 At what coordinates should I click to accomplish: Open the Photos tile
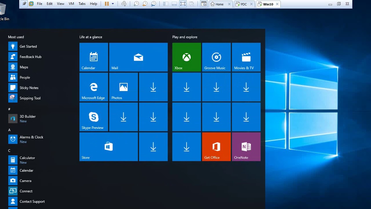click(x=123, y=87)
